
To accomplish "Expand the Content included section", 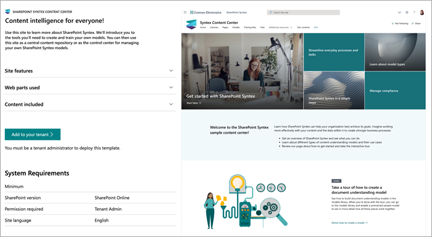I will 90,105.
